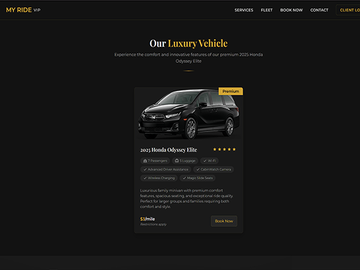
Task: Open the Contact navigation link
Action: point(319,10)
